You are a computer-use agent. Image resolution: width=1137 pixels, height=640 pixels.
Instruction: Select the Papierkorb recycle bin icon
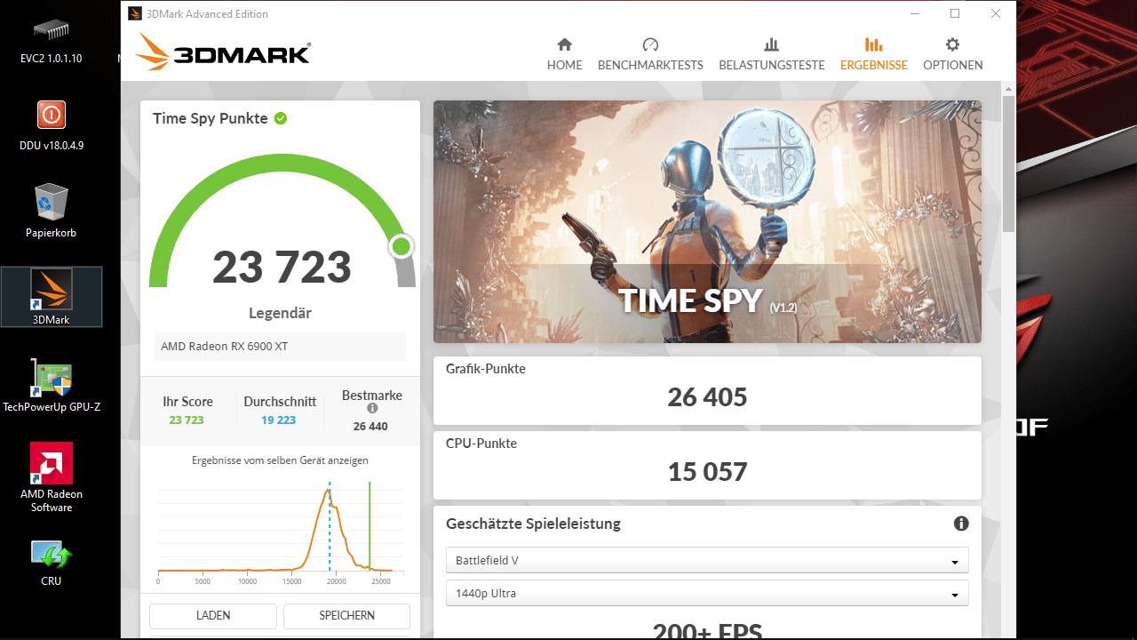coord(52,212)
